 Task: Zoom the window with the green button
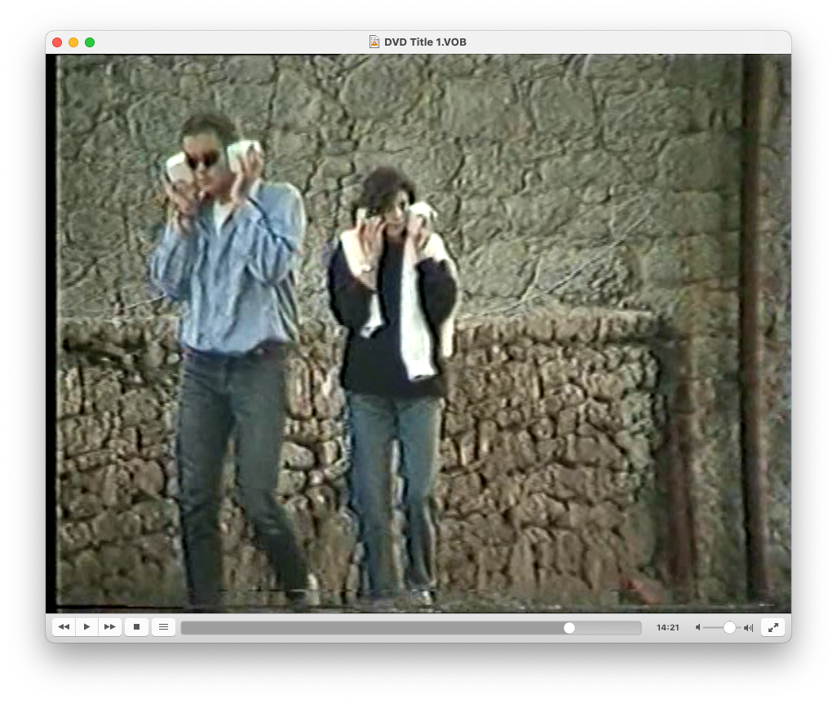pos(90,42)
